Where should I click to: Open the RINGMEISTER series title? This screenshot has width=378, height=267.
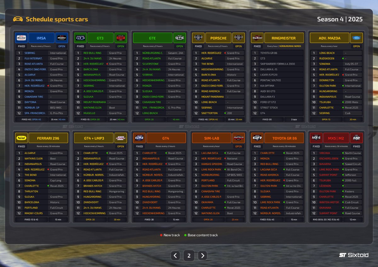[284, 38]
